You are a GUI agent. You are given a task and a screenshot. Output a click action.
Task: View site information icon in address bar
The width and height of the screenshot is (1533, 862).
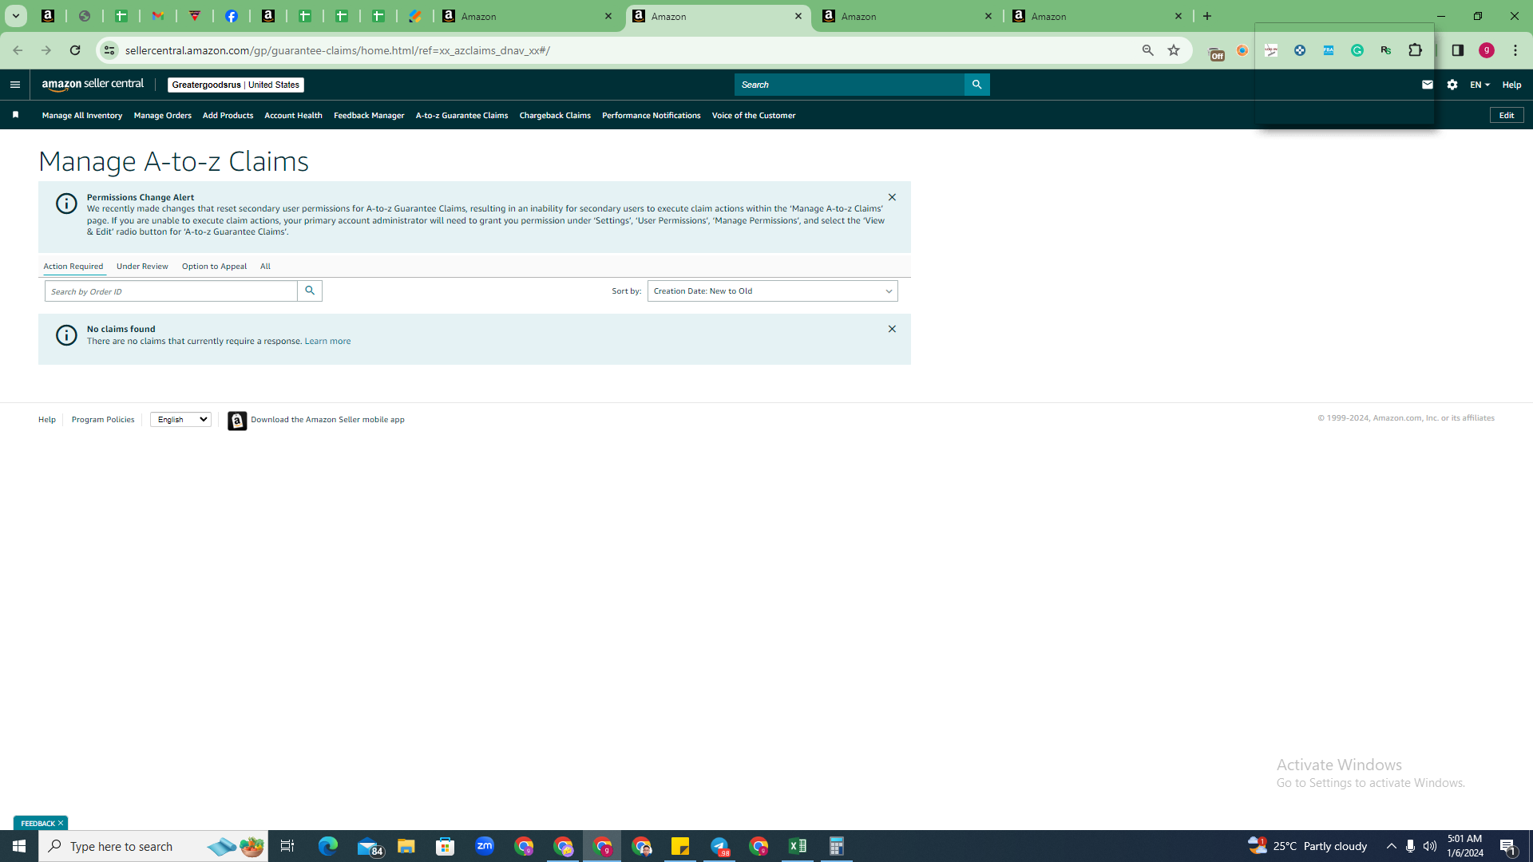109,50
